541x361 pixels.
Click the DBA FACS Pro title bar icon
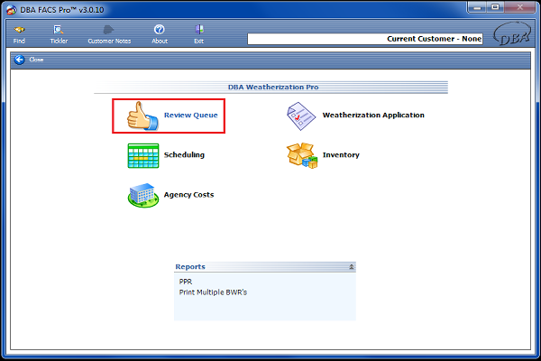(x=12, y=10)
